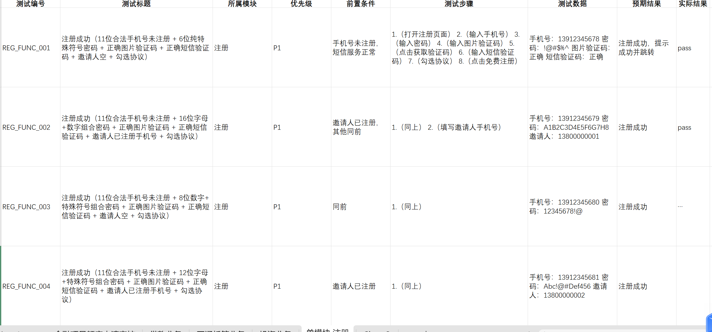Select the 前置条件 header cell
This screenshot has height=332, width=712.
click(x=360, y=4)
